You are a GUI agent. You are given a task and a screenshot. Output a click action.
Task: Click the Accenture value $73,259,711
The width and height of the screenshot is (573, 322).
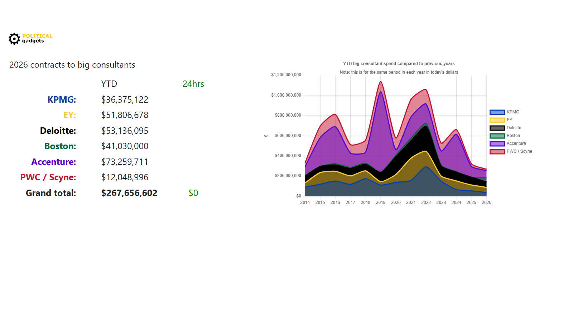click(125, 162)
